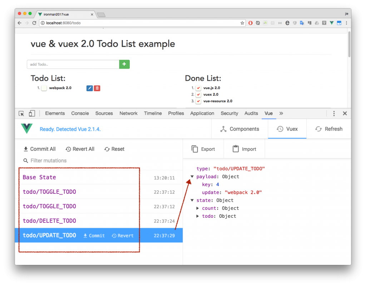Click the page vertical scrollbar

tap(349, 44)
